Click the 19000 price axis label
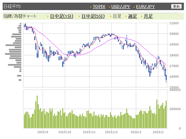The height and width of the screenshot is (139, 186). [x=174, y=44]
